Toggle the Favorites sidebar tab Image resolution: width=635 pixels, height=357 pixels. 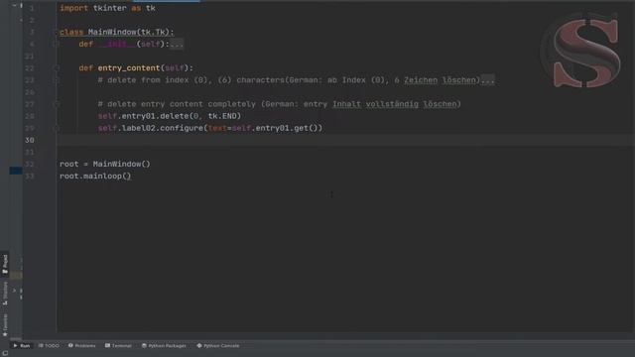point(5,325)
